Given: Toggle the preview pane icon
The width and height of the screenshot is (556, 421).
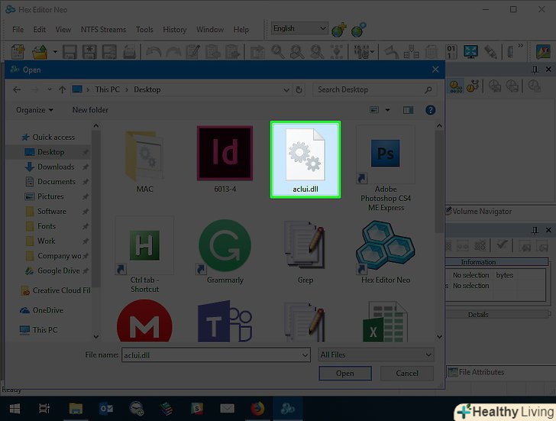Looking at the screenshot, I should (x=408, y=110).
